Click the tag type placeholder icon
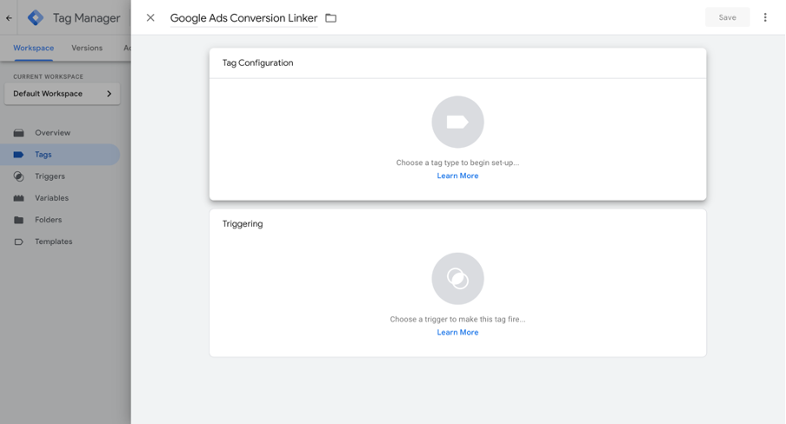This screenshot has width=786, height=424. click(457, 123)
